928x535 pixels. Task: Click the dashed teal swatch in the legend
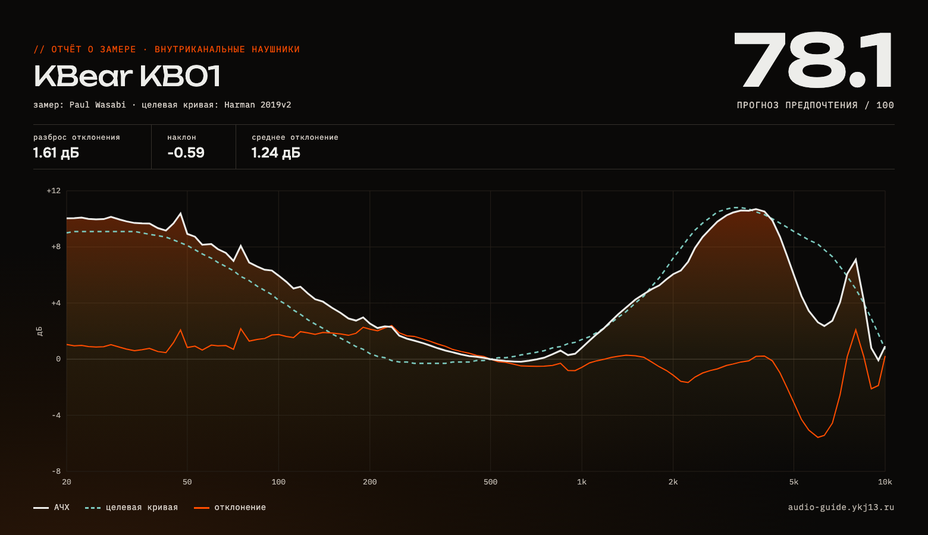(x=93, y=508)
